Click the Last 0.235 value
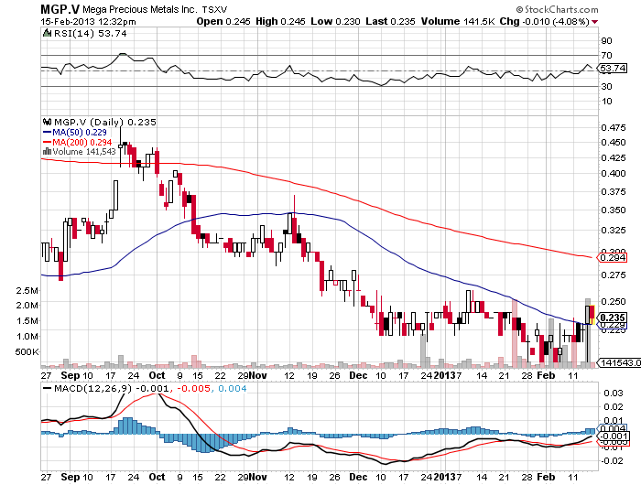Viewport: 641px width, 485px height. tap(390, 21)
